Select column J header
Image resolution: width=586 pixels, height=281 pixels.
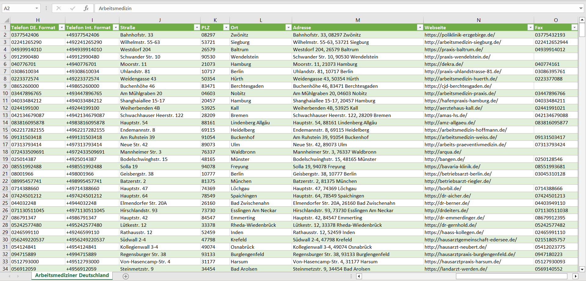[x=160, y=20]
